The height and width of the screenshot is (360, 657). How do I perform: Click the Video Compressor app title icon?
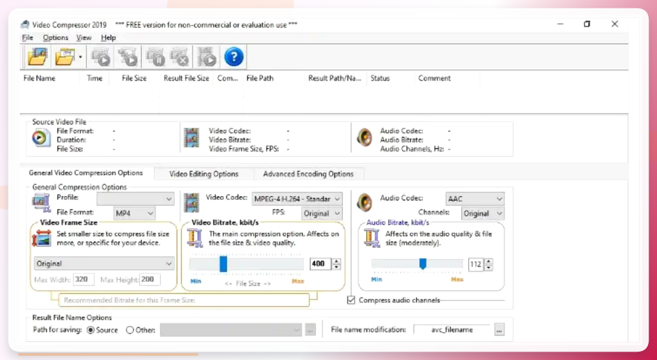click(x=25, y=24)
